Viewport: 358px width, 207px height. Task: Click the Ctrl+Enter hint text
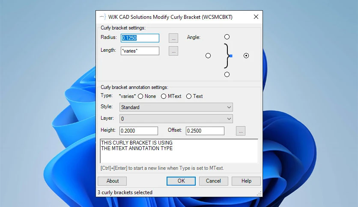[x=162, y=168]
